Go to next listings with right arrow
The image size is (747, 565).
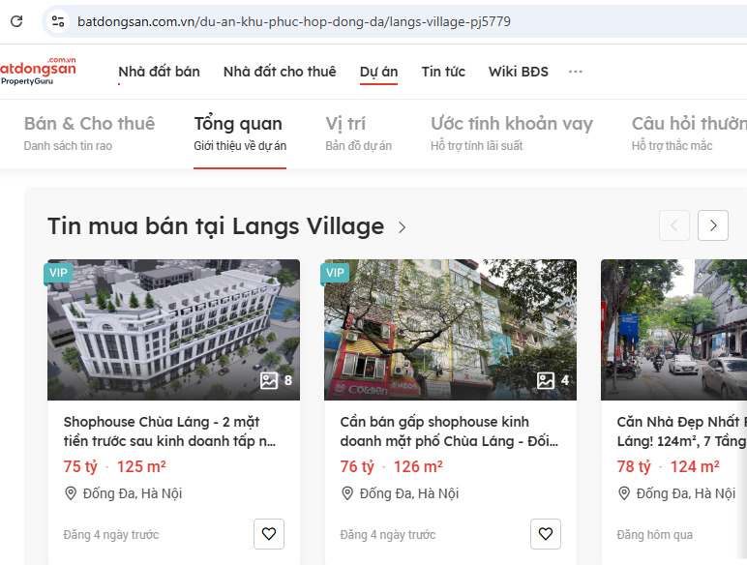pyautogui.click(x=713, y=226)
